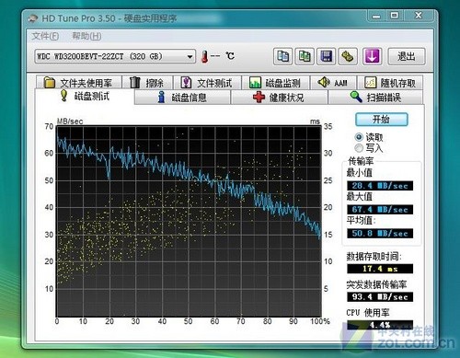Click the 传输率 transfer rate label

361,161
